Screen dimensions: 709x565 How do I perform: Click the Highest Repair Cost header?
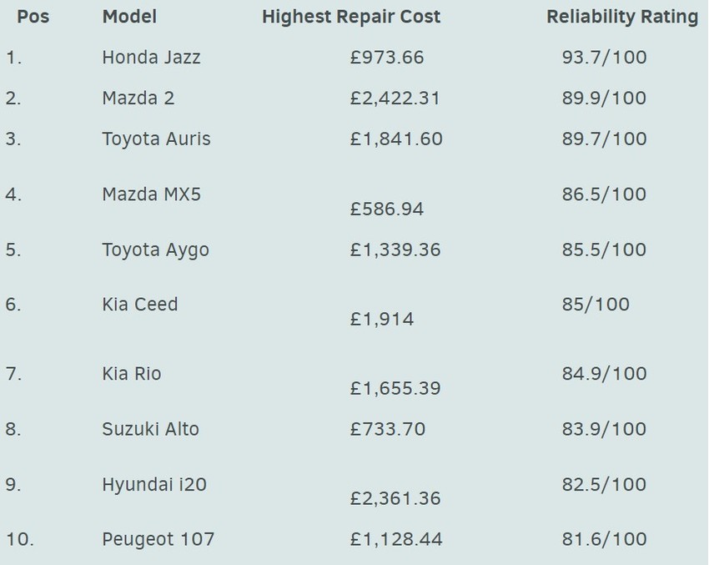click(351, 17)
